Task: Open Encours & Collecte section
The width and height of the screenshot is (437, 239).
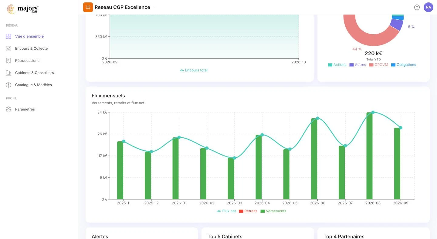Action: (x=31, y=49)
